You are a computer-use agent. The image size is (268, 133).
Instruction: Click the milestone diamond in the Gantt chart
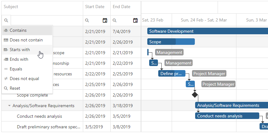pyautogui.click(x=195, y=95)
